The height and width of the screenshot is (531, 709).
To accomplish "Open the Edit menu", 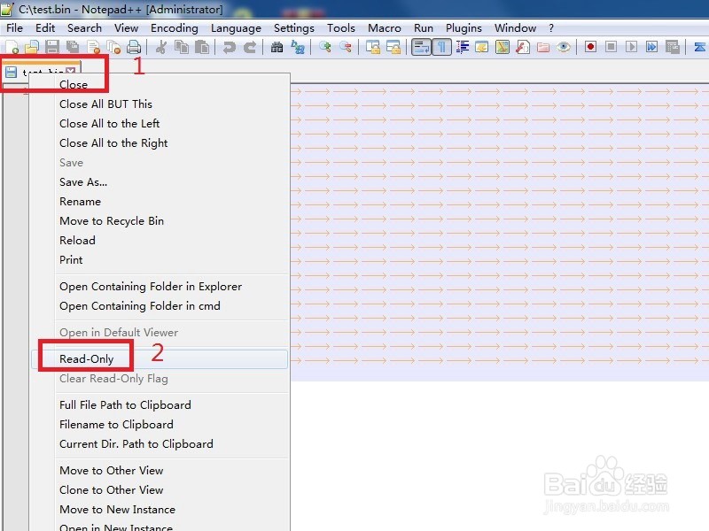I will 45,28.
